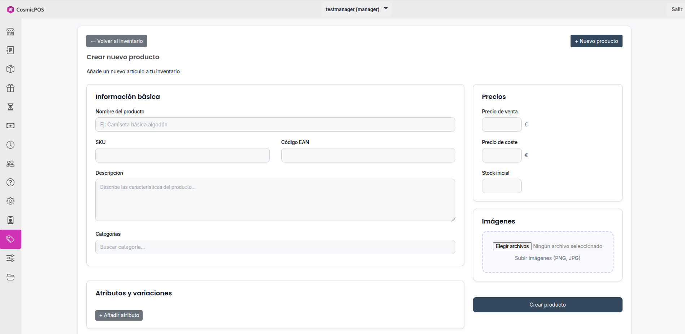Viewport: 685px width, 334px height.
Task: Click Volver al inventario button
Action: point(116,41)
